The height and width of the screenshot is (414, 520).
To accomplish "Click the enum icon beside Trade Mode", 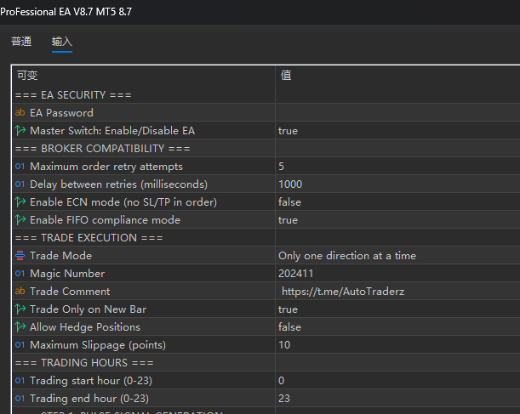I will (20, 256).
